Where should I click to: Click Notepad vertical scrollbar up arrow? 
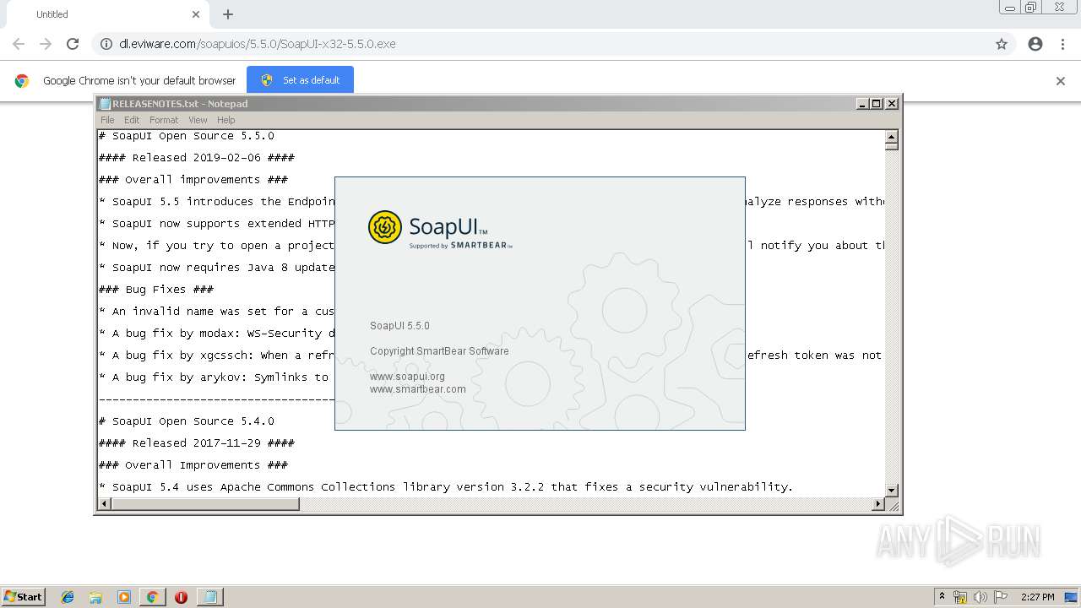click(x=891, y=136)
